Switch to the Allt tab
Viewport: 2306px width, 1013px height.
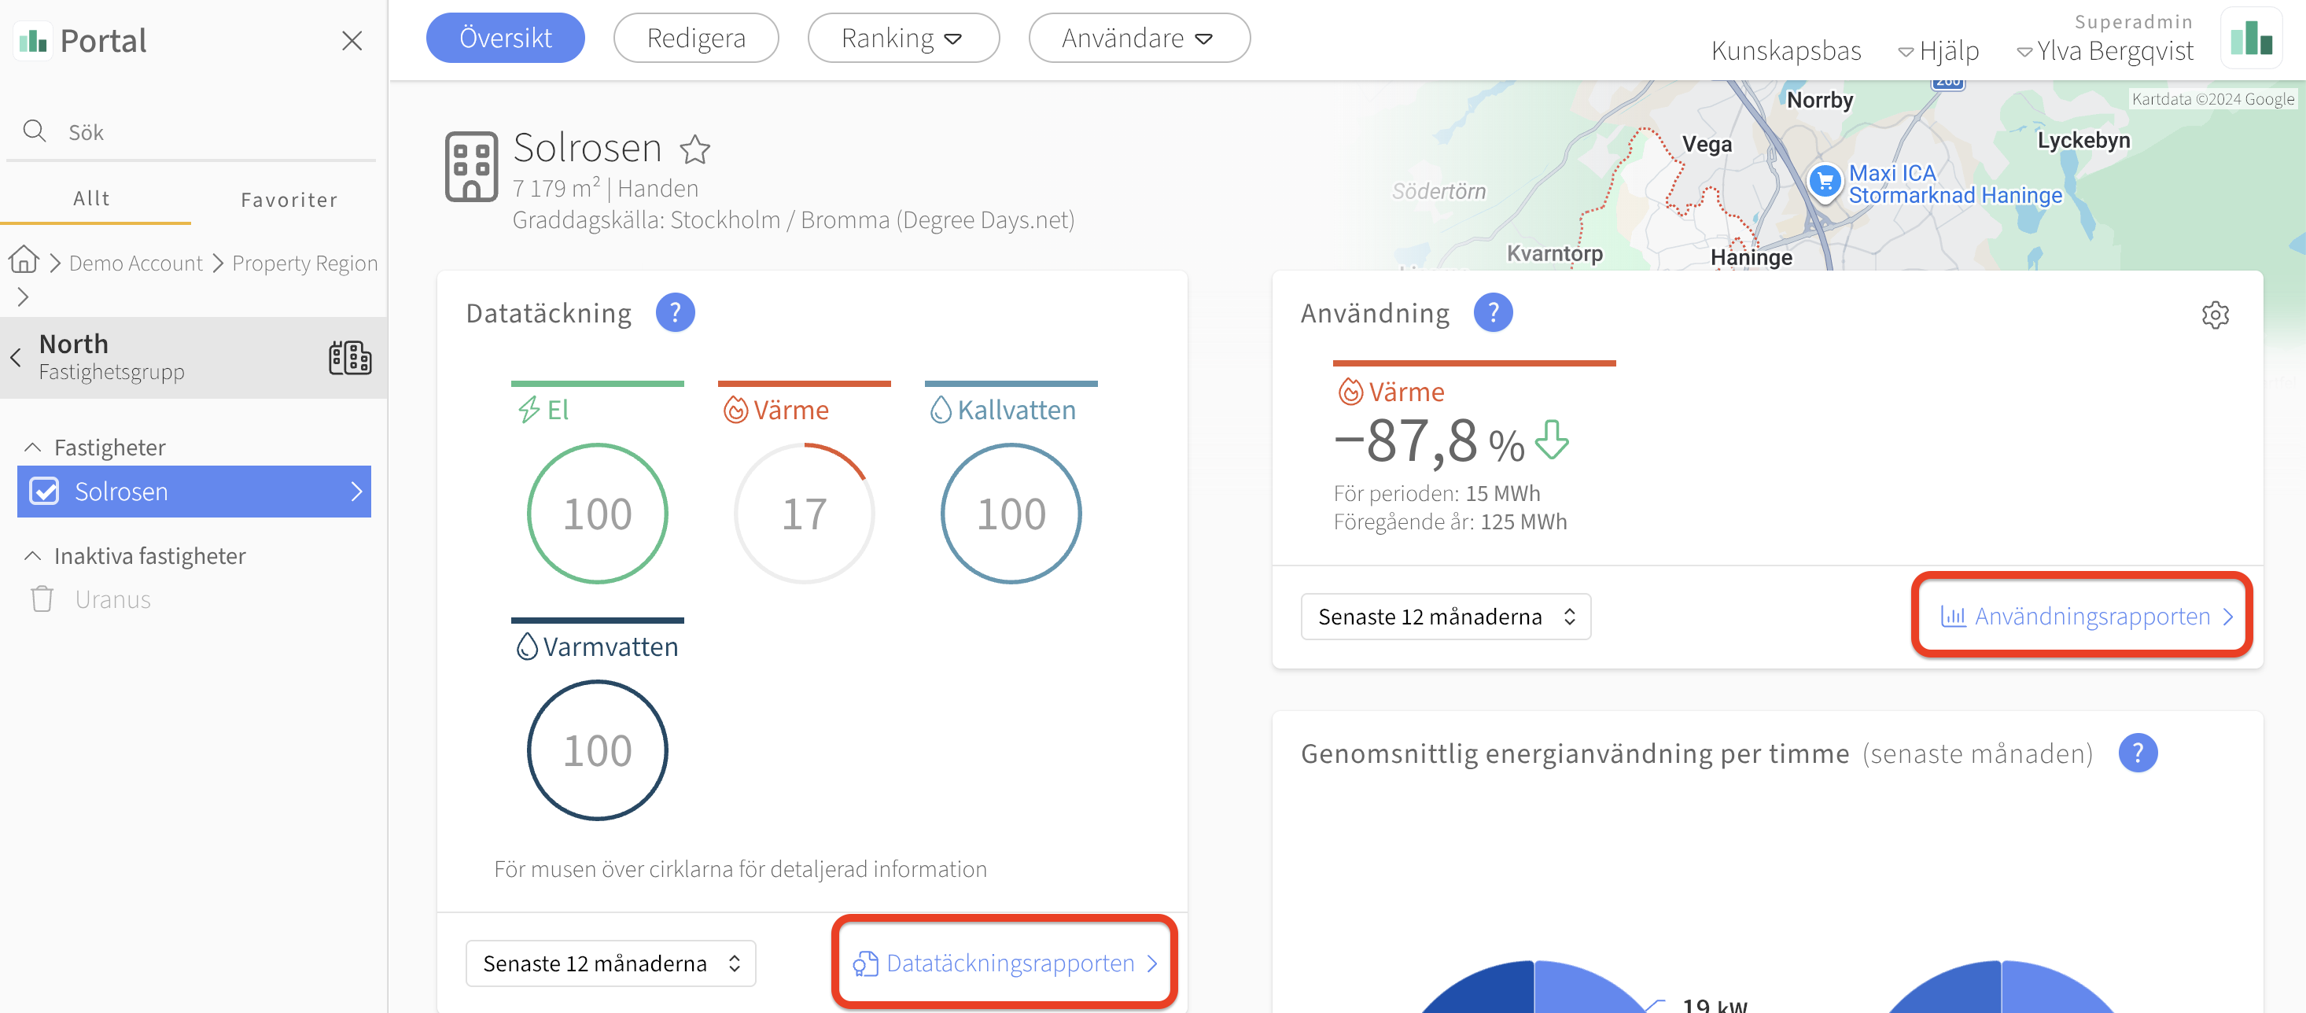(x=91, y=199)
